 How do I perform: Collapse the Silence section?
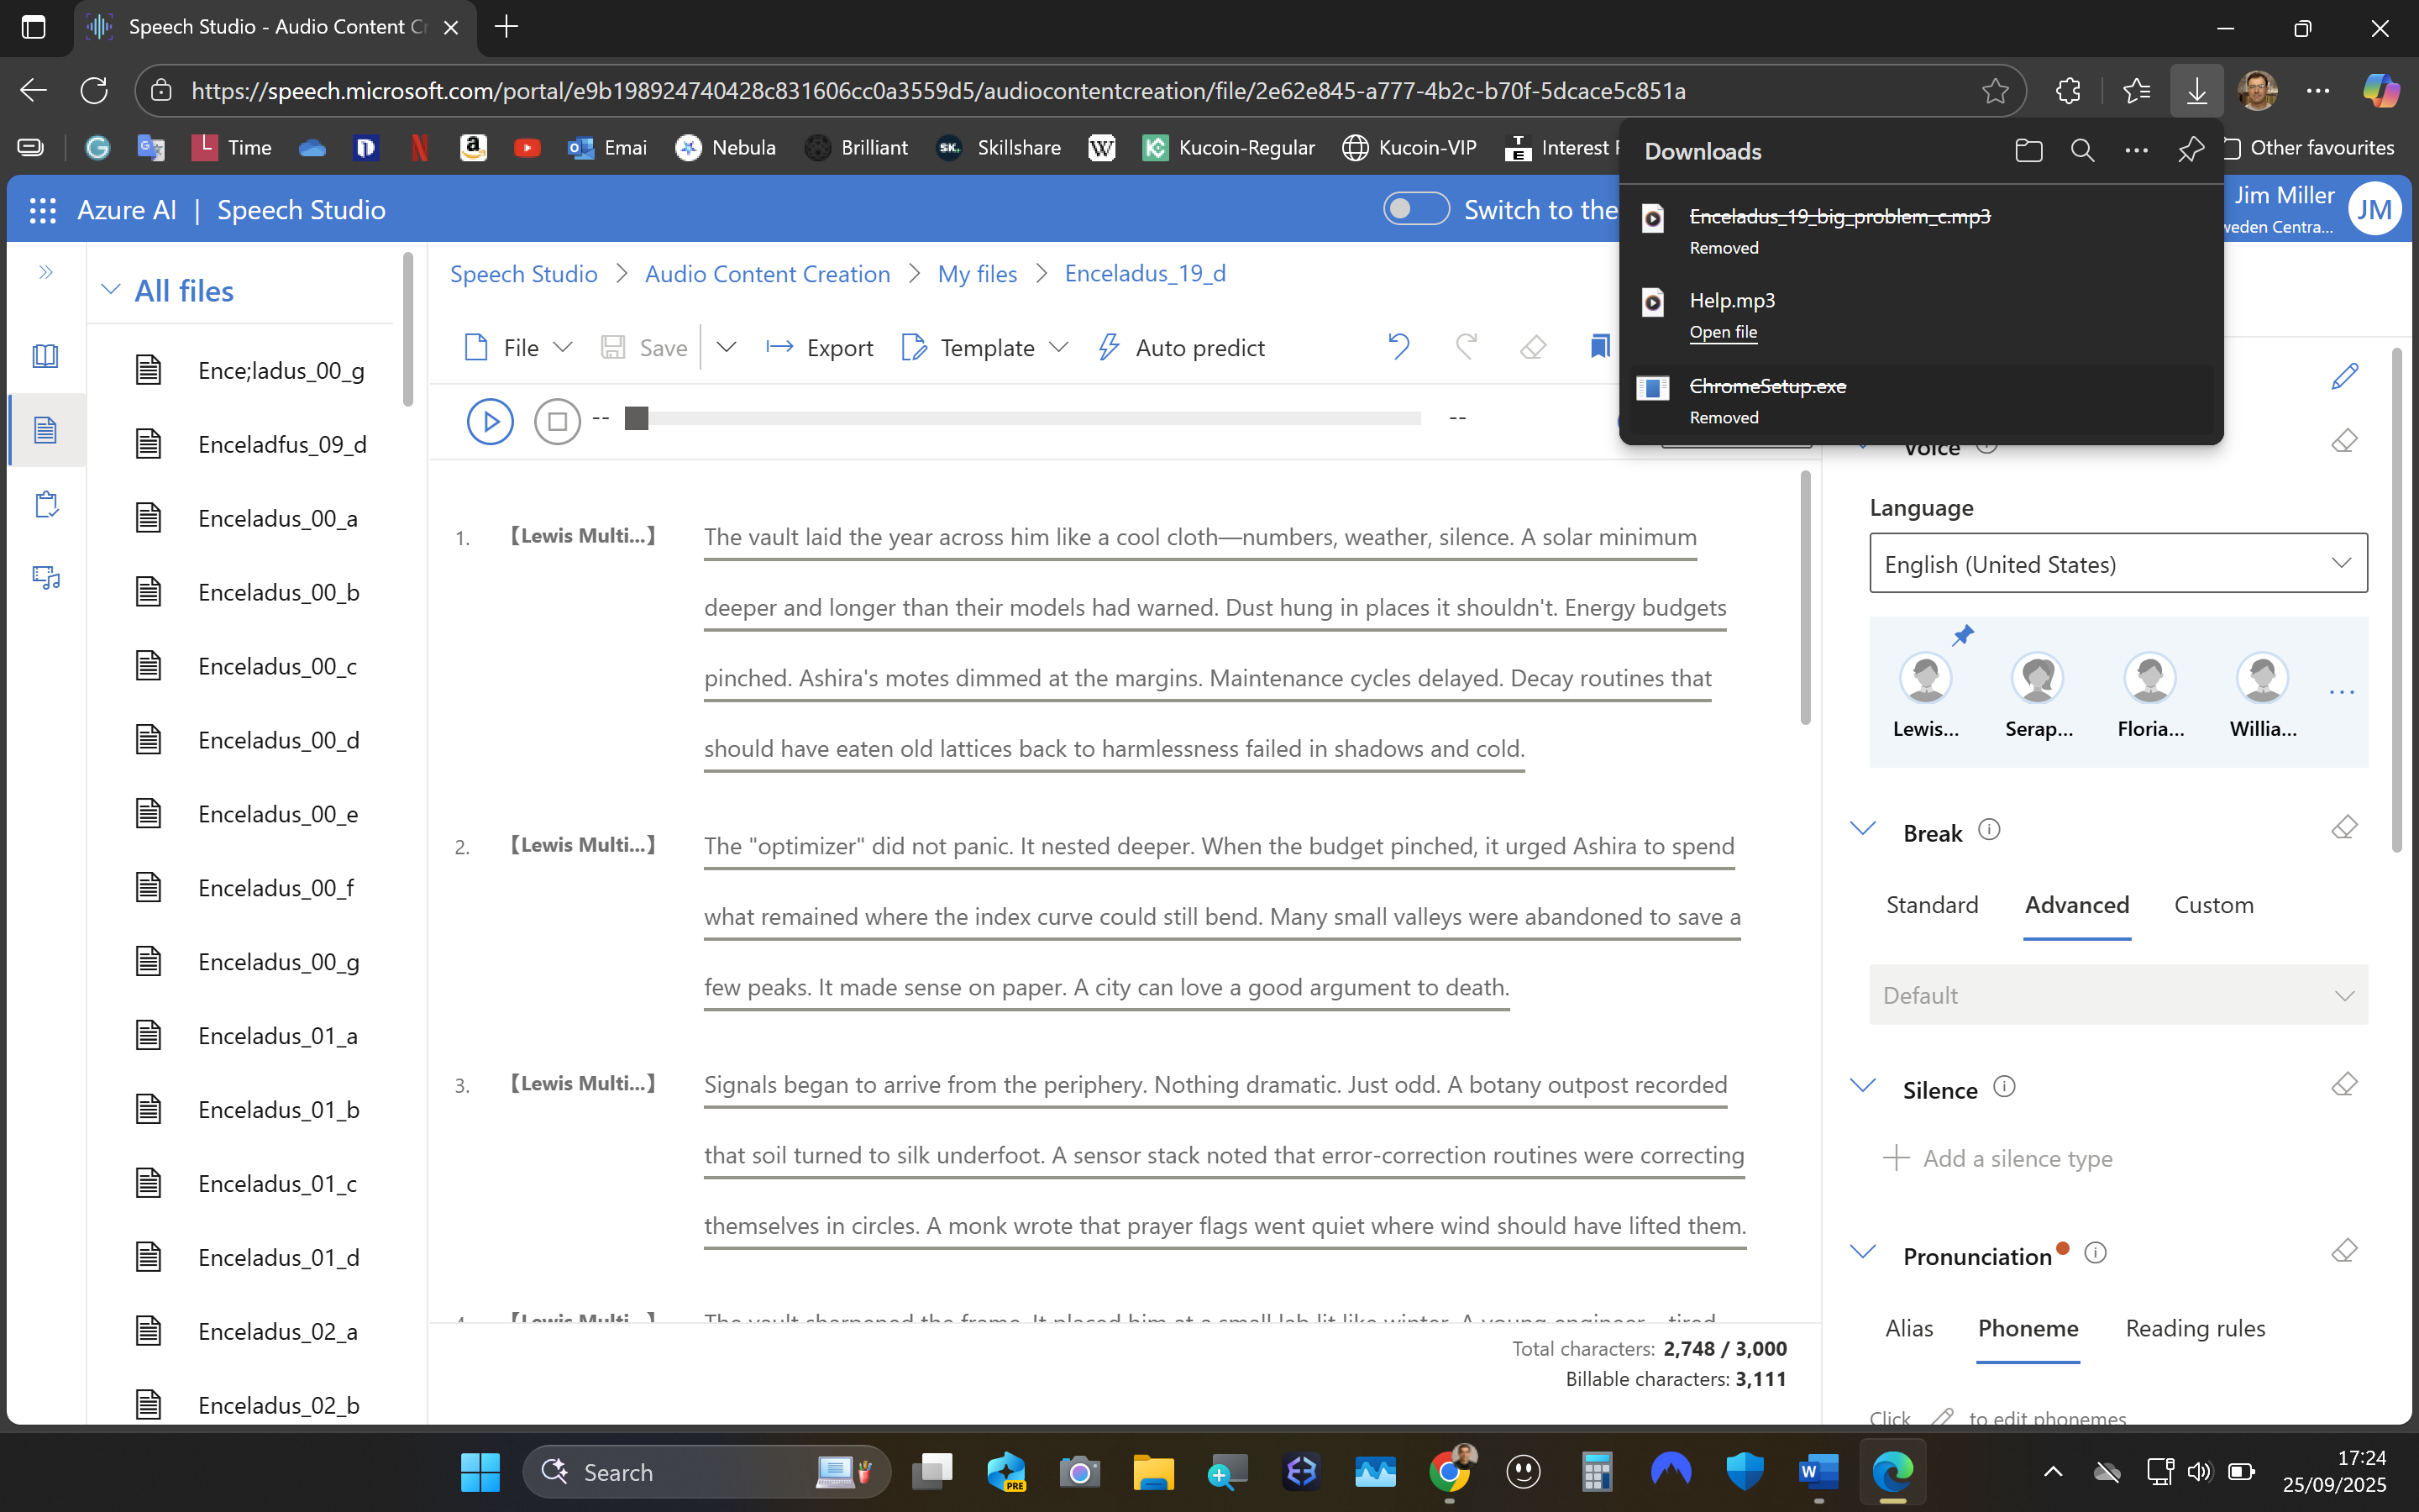point(1862,1087)
